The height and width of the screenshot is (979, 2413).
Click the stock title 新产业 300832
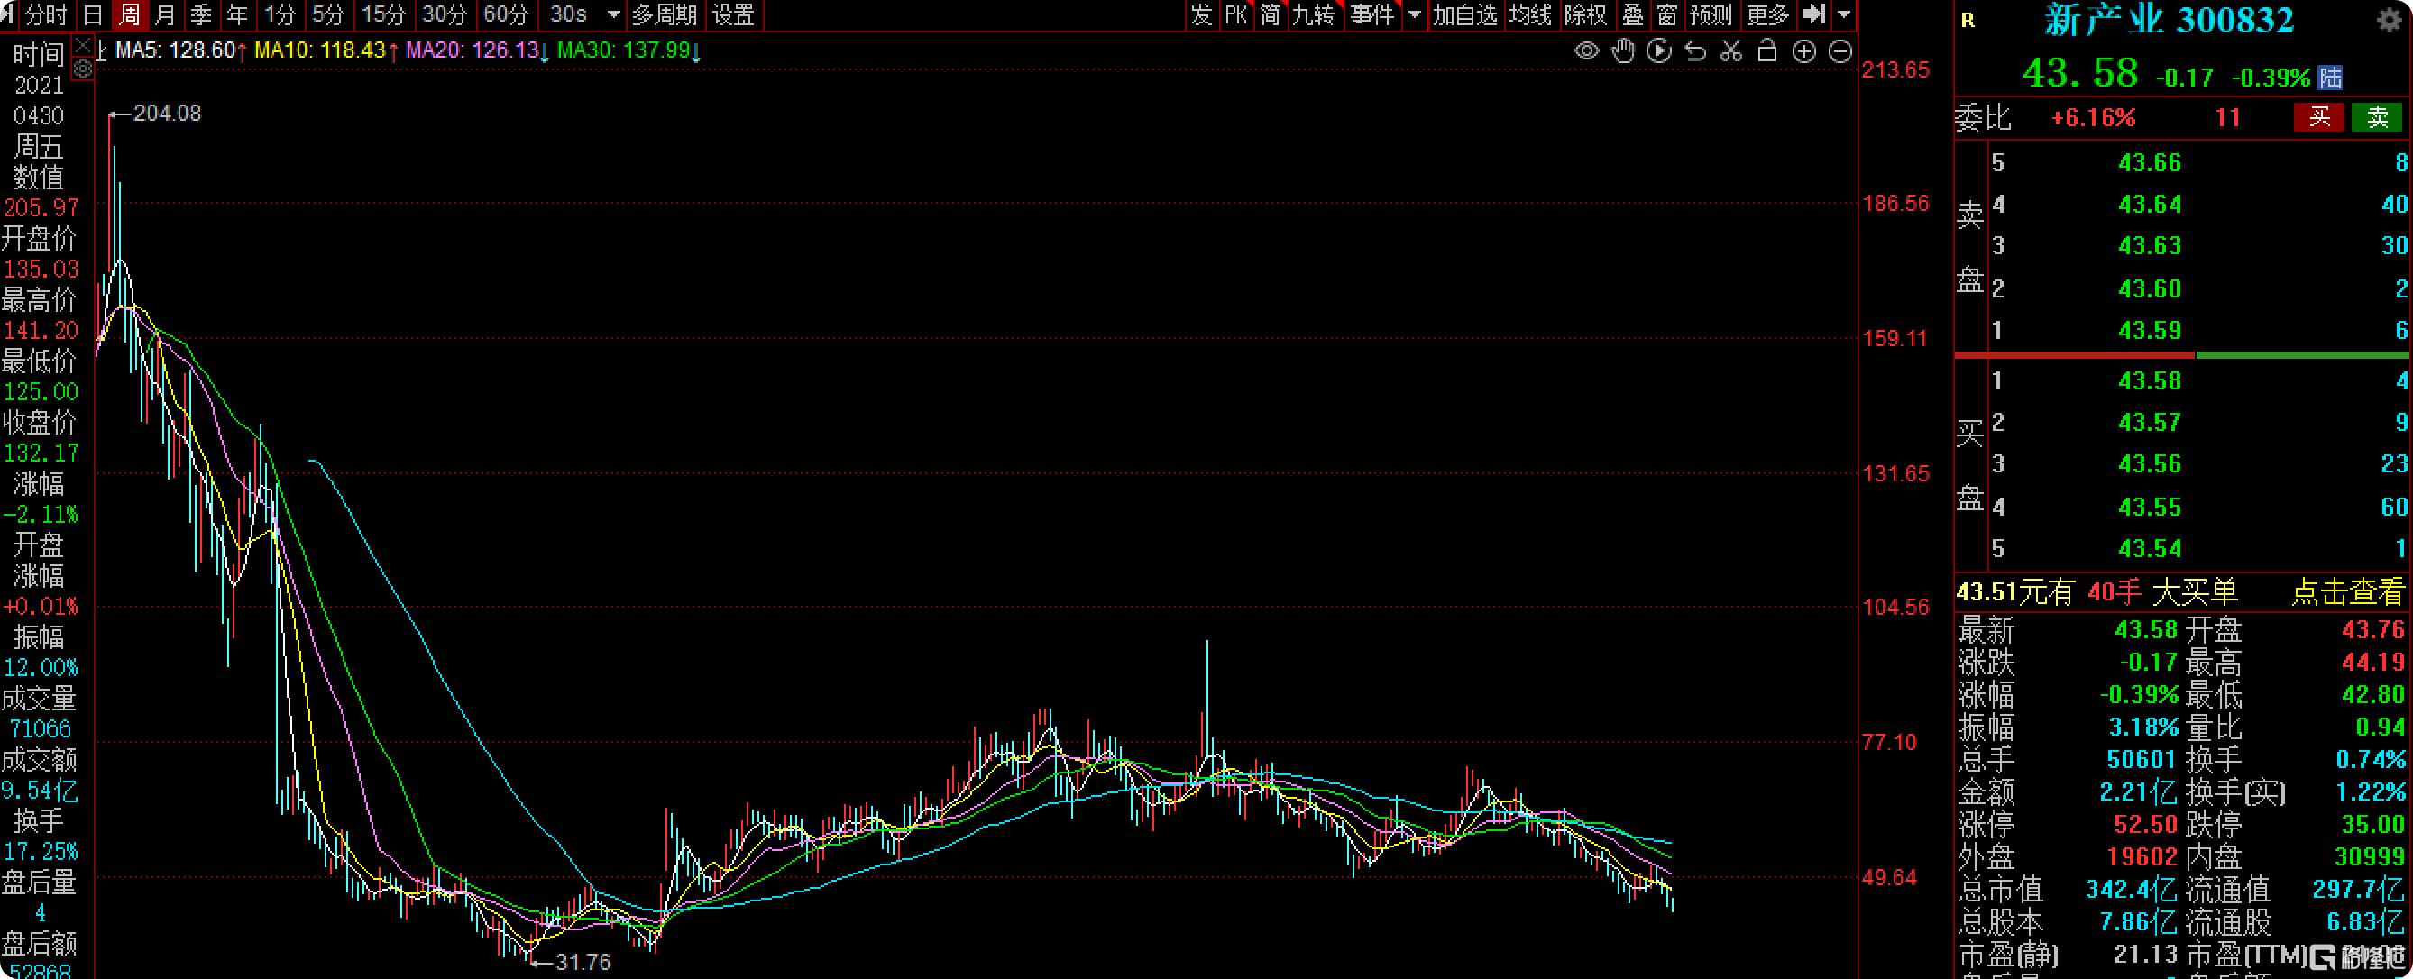[2169, 21]
